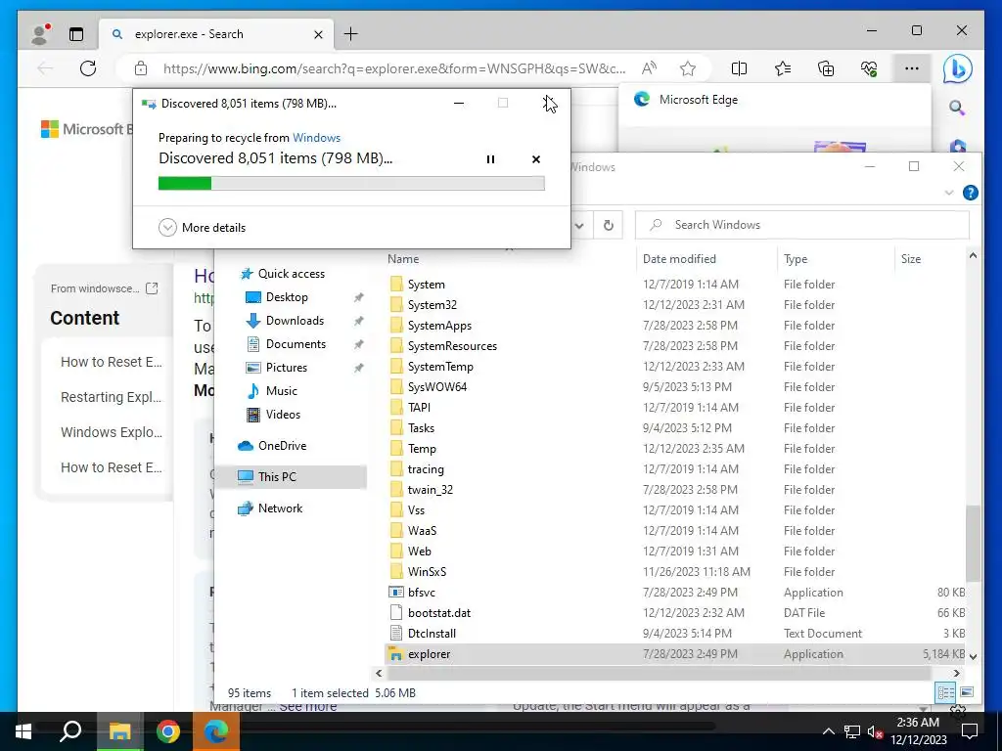Image resolution: width=1002 pixels, height=751 pixels.
Task: Refresh the Explorer Windows folder view
Action: pos(609,225)
